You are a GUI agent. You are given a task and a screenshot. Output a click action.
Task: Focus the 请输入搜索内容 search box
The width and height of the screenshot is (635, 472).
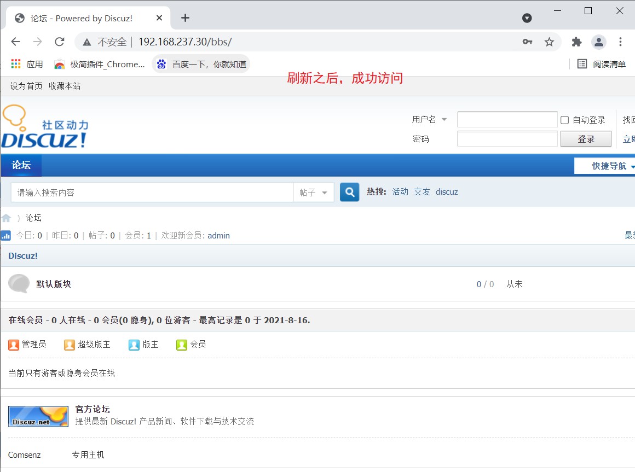[x=152, y=193]
